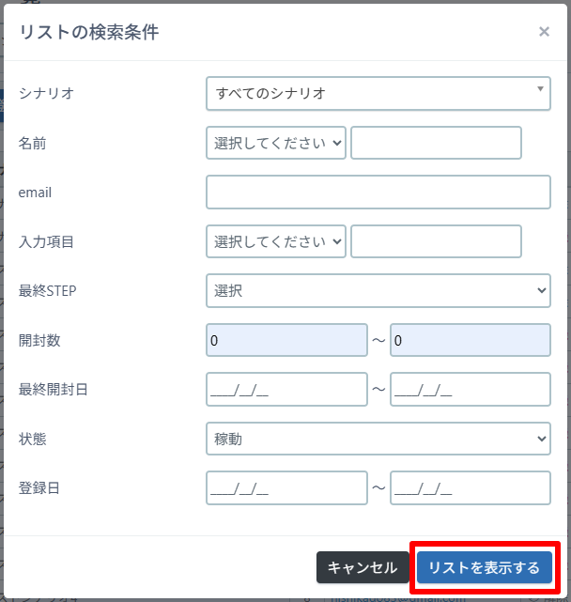Click the 入力項目 text input field
571x602 pixels.
coord(436,241)
